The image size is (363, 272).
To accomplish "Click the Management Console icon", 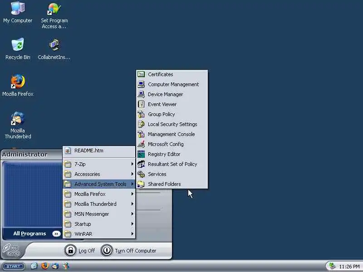I will point(141,134).
